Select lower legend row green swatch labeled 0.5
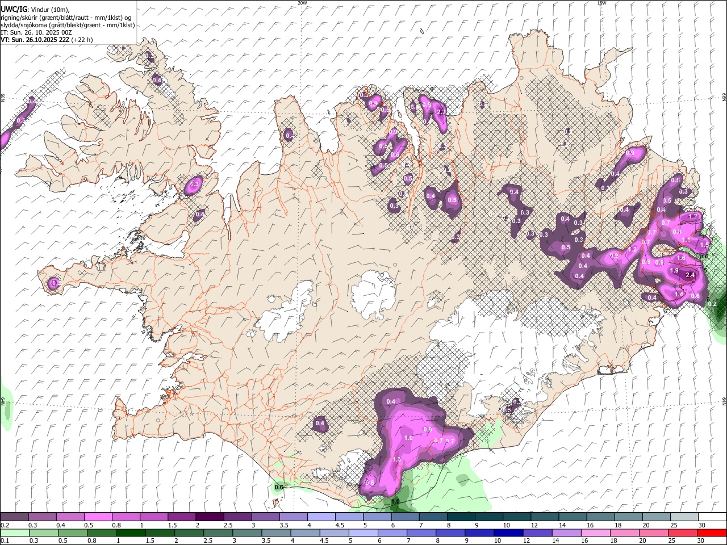 [x=73, y=533]
